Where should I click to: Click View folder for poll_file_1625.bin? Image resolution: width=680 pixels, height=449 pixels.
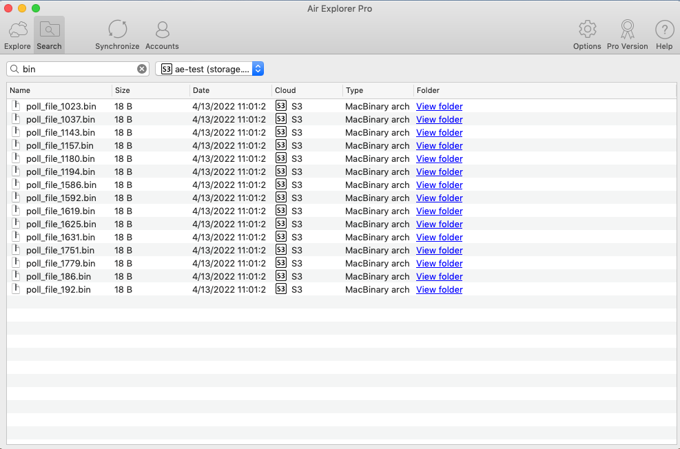click(x=440, y=224)
